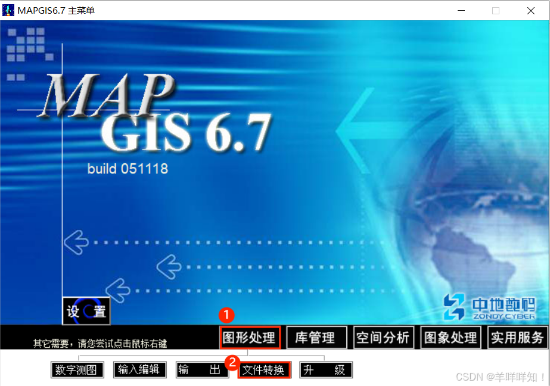Click the hint text 其它需要，请您尝试点击鼠标右键
Image resolution: width=550 pixels, height=386 pixels.
point(100,343)
